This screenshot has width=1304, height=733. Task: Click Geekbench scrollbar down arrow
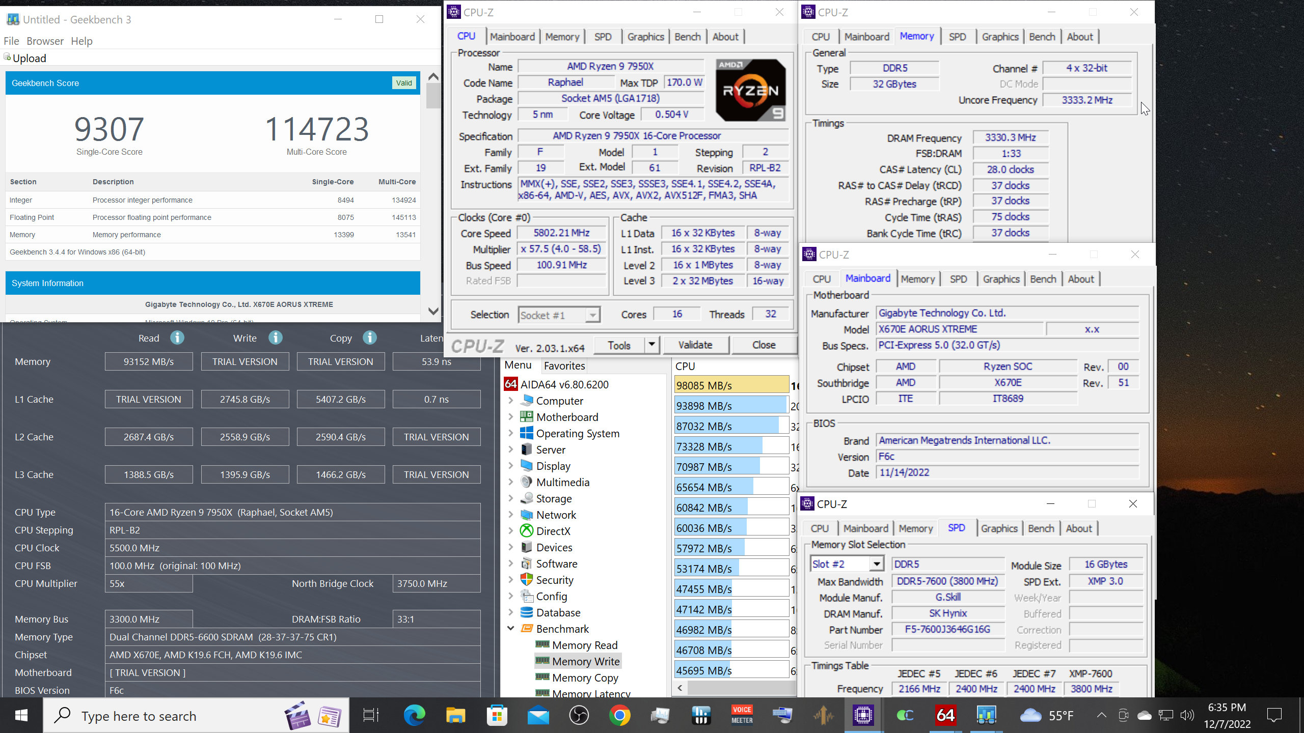tap(433, 311)
